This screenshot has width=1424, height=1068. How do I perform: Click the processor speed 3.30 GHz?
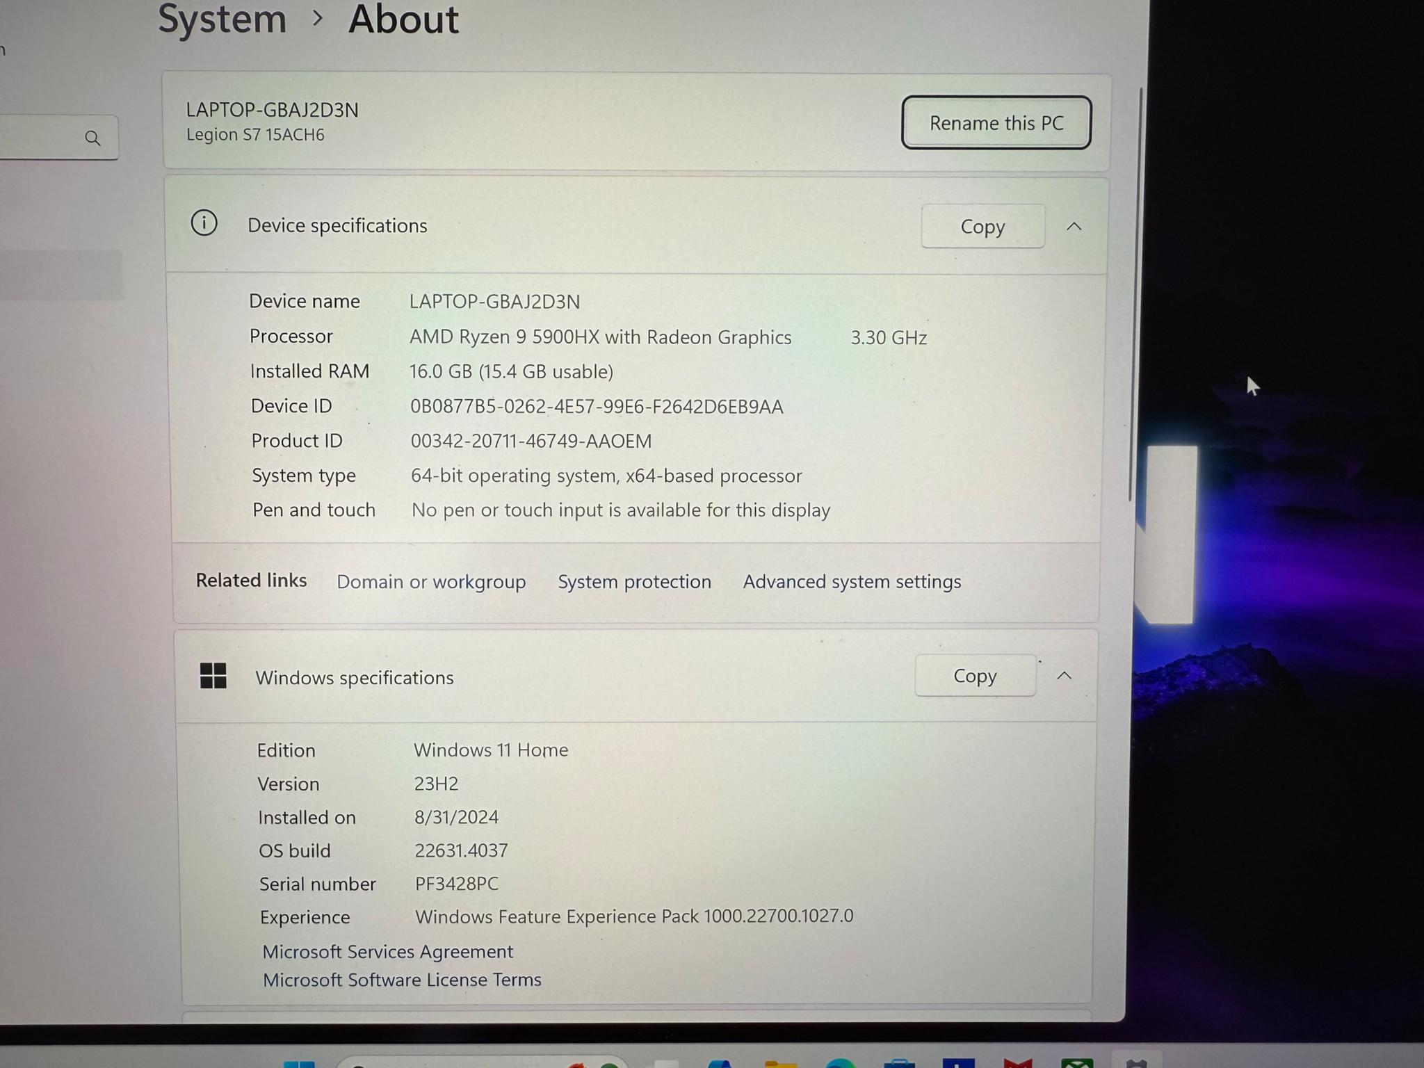click(889, 338)
